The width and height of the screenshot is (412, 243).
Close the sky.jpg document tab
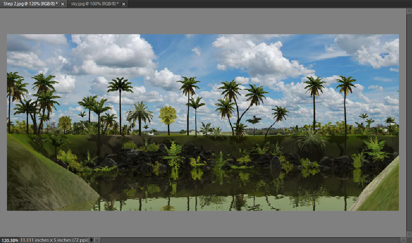pyautogui.click(x=124, y=4)
